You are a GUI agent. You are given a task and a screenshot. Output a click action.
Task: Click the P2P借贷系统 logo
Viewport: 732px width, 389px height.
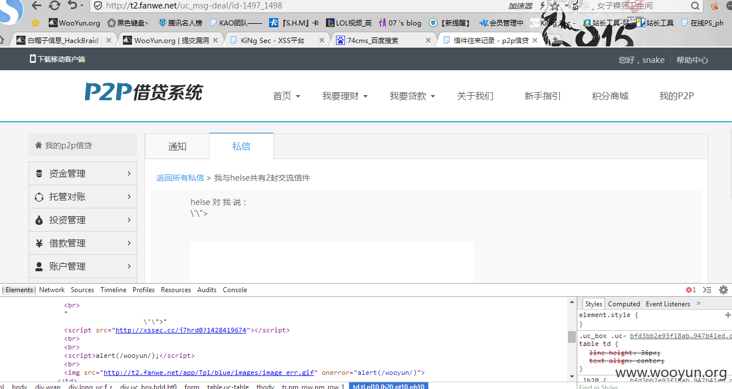click(143, 92)
